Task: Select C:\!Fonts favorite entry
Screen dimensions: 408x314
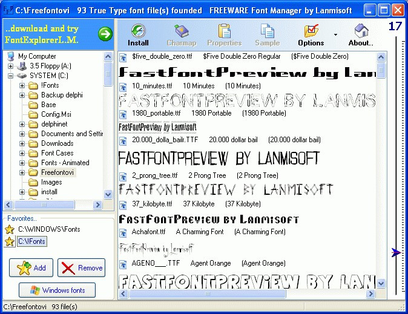Action: point(32,241)
